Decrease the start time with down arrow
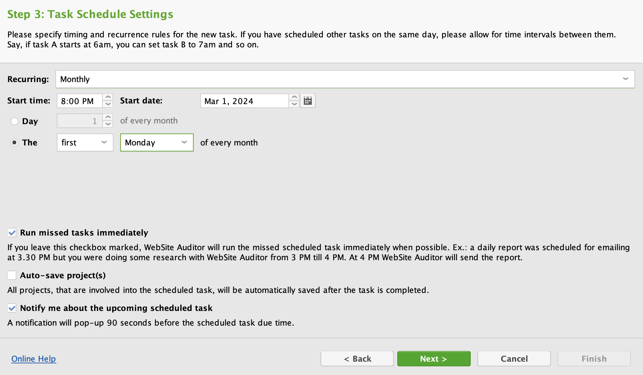This screenshot has height=375, width=643. (x=108, y=104)
